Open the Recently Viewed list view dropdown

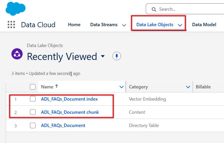tap(103, 56)
